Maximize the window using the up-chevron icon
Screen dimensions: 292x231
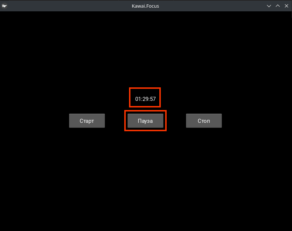pyautogui.click(x=278, y=6)
